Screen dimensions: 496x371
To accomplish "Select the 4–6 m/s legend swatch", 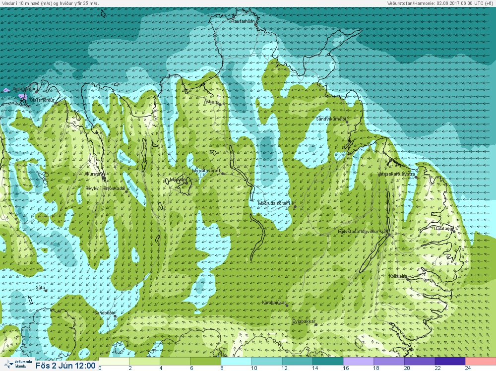I will [x=175, y=361].
